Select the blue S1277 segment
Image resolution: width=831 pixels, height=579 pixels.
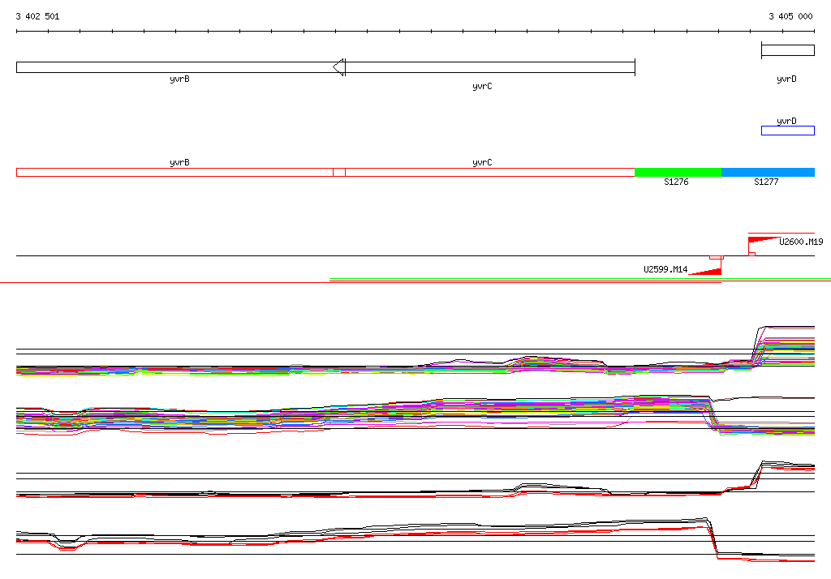768,172
